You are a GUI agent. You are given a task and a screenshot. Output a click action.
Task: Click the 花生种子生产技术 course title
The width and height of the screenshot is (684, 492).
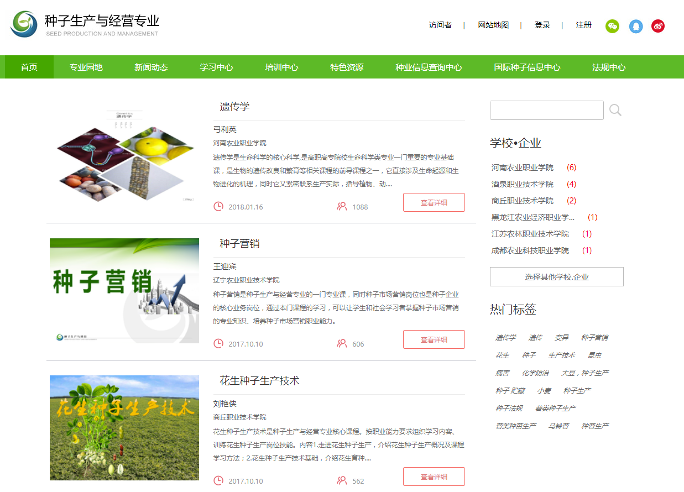coord(259,381)
